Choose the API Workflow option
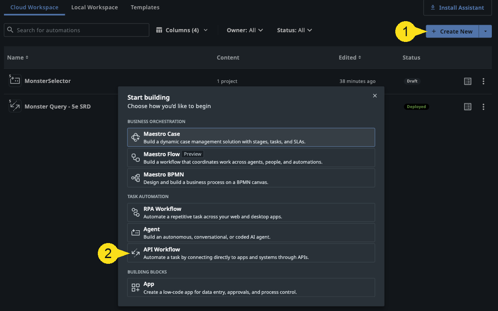 pos(251,253)
